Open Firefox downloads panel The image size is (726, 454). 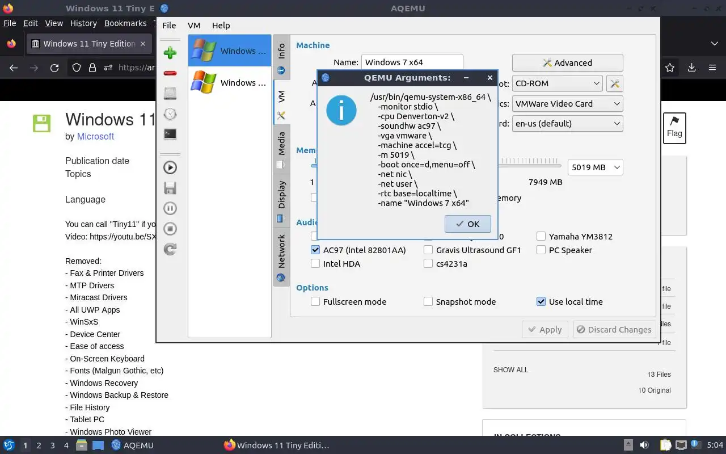tap(691, 68)
